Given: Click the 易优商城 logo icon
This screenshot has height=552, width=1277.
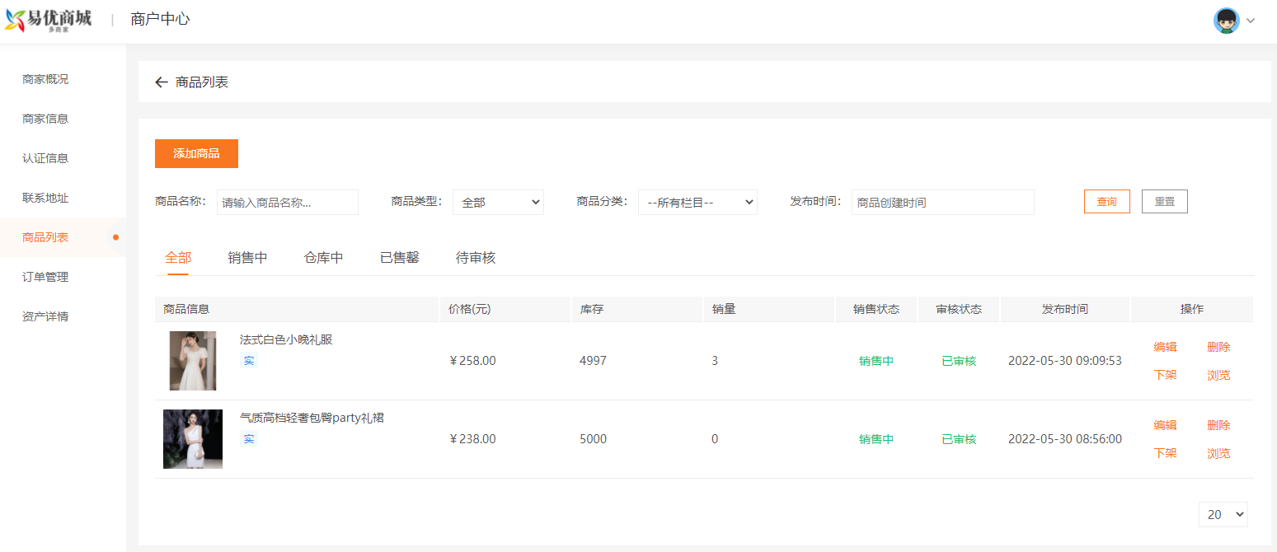Looking at the screenshot, I should pyautogui.click(x=16, y=20).
